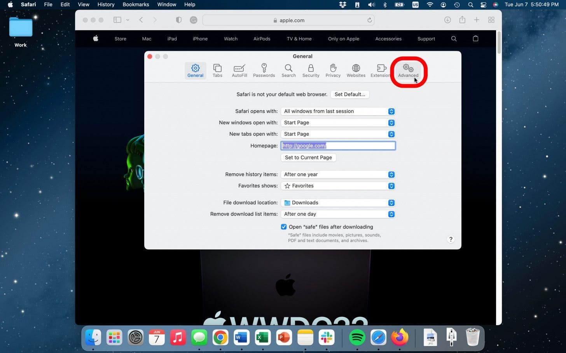566x353 pixels.
Task: Switch to the AutoFill preferences pane
Action: click(239, 71)
